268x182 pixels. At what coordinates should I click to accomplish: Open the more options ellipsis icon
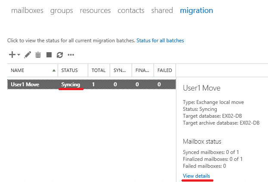coord(71,55)
